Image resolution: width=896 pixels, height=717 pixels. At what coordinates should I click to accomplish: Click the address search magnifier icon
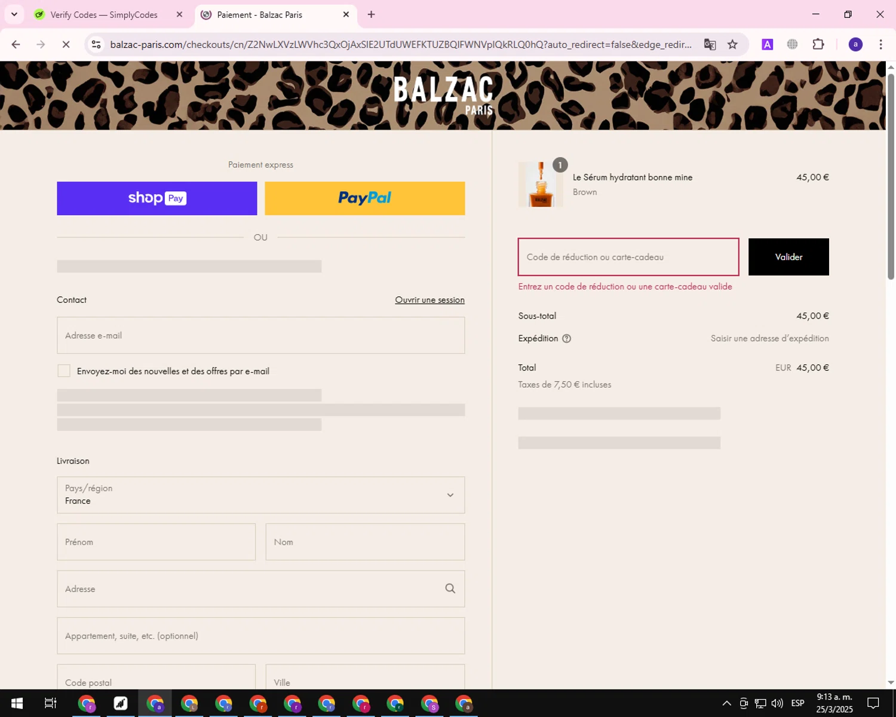click(450, 589)
